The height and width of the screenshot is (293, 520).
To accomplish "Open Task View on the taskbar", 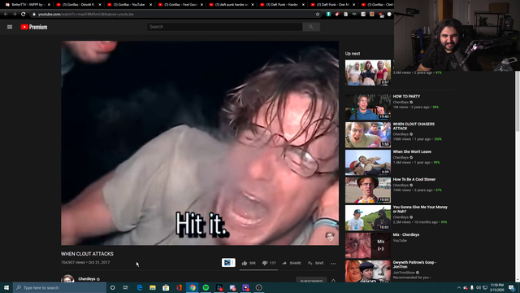I will [126, 287].
